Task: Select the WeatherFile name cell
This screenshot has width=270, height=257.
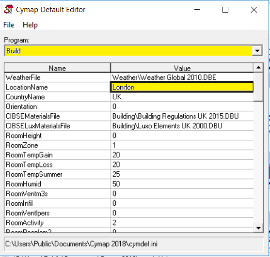Action: 57,77
